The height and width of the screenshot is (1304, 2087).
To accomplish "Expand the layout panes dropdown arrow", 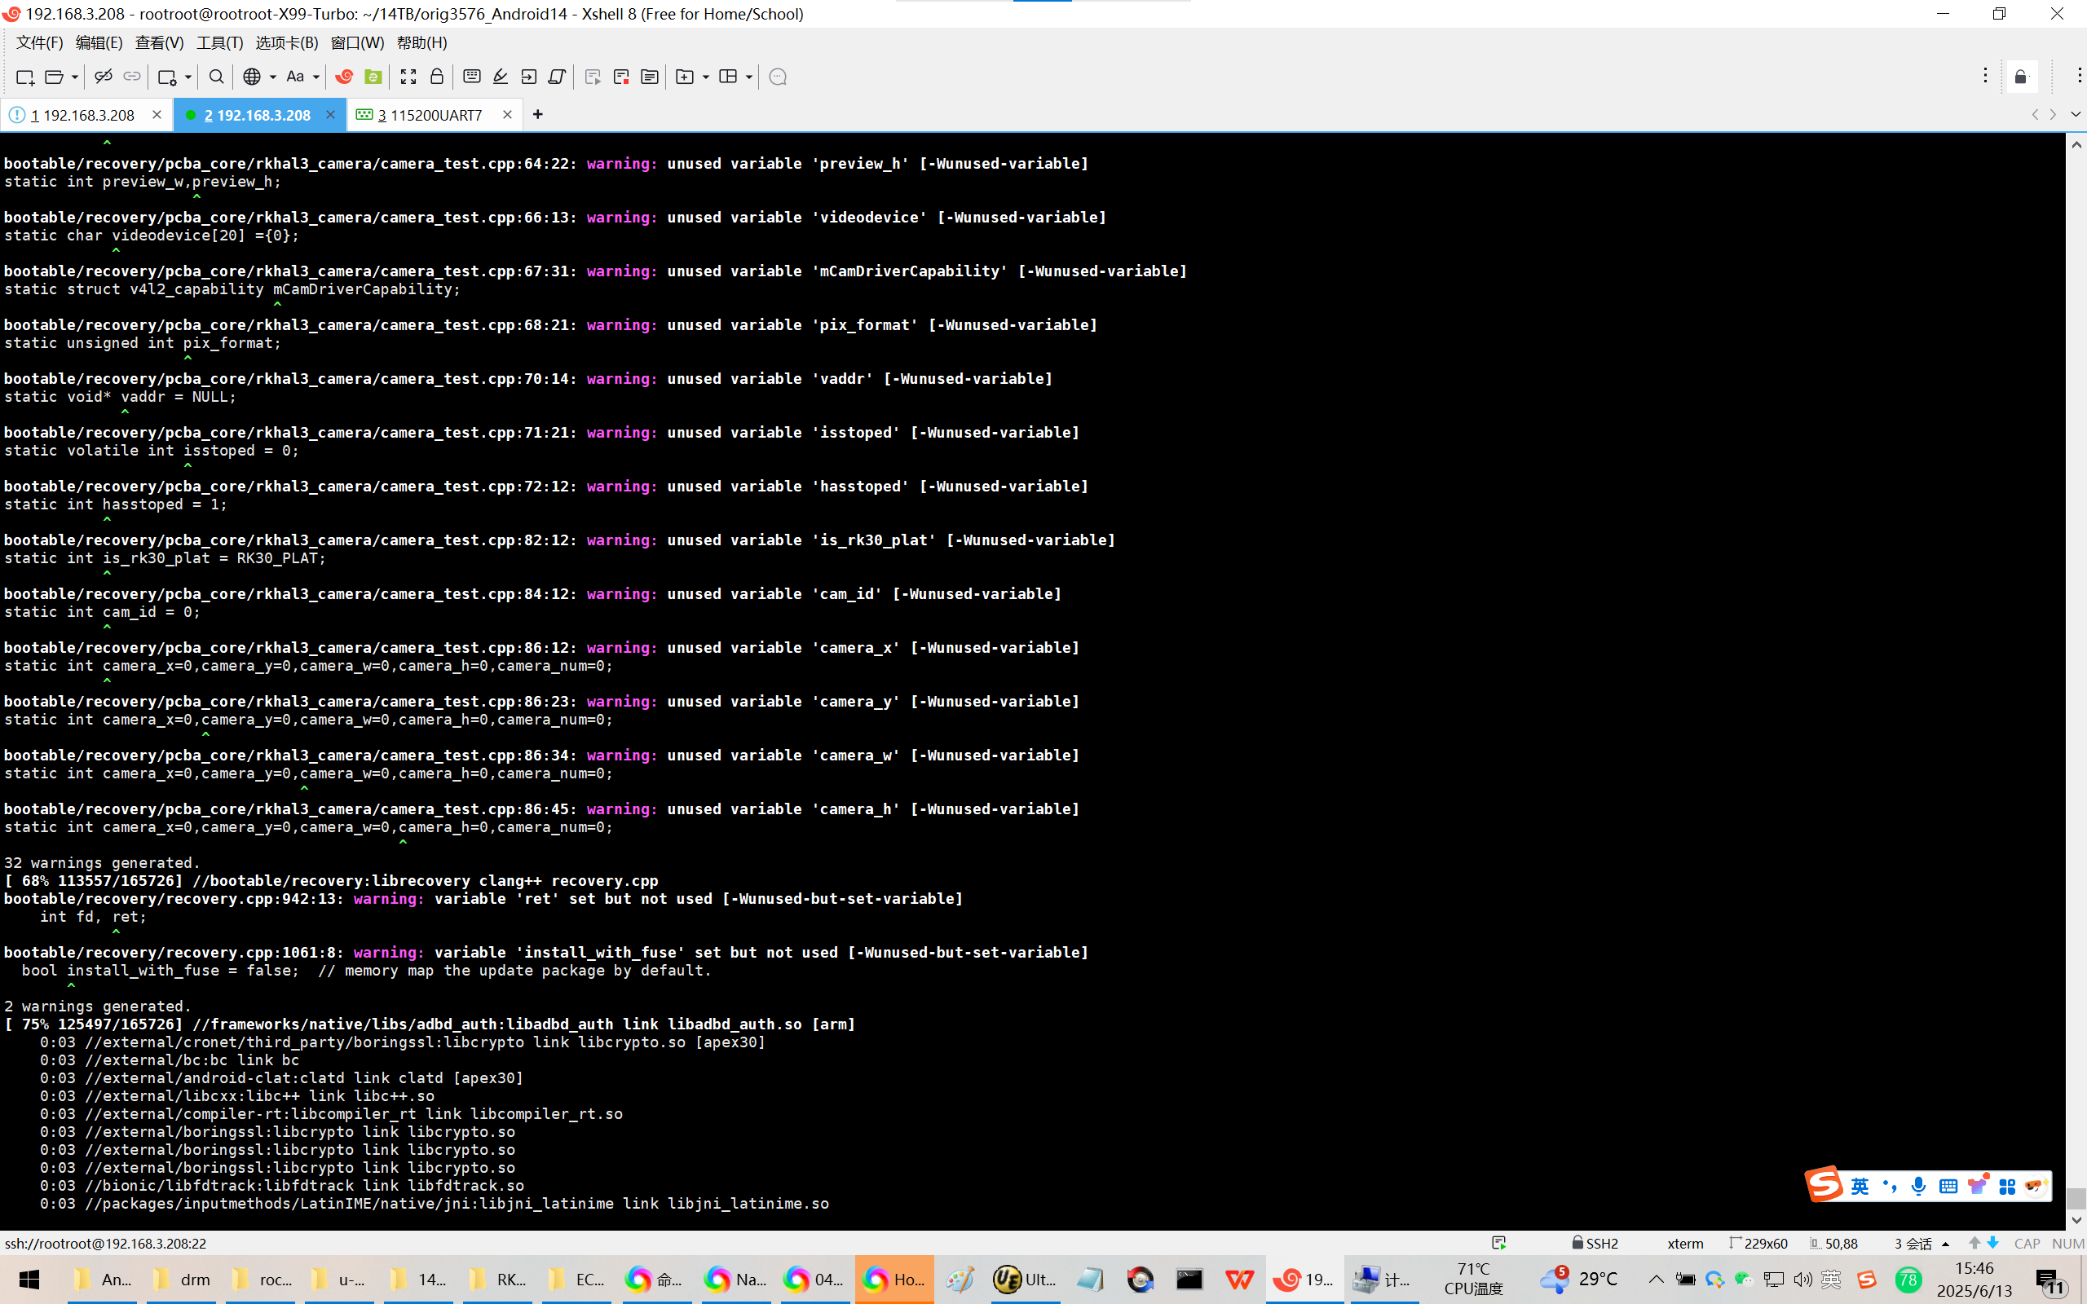I will click(x=748, y=77).
